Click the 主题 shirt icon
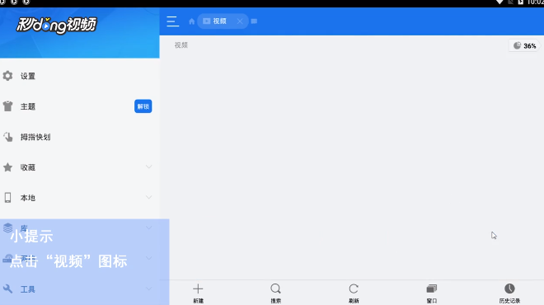The width and height of the screenshot is (544, 305). tap(7, 106)
